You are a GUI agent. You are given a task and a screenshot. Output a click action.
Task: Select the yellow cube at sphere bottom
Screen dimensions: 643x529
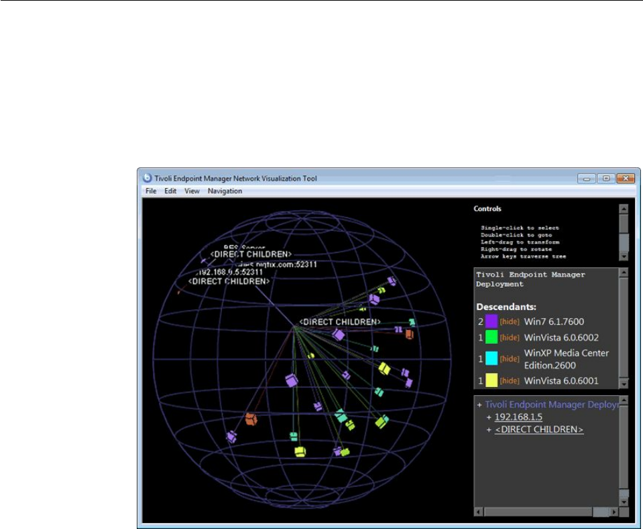coord(300,451)
